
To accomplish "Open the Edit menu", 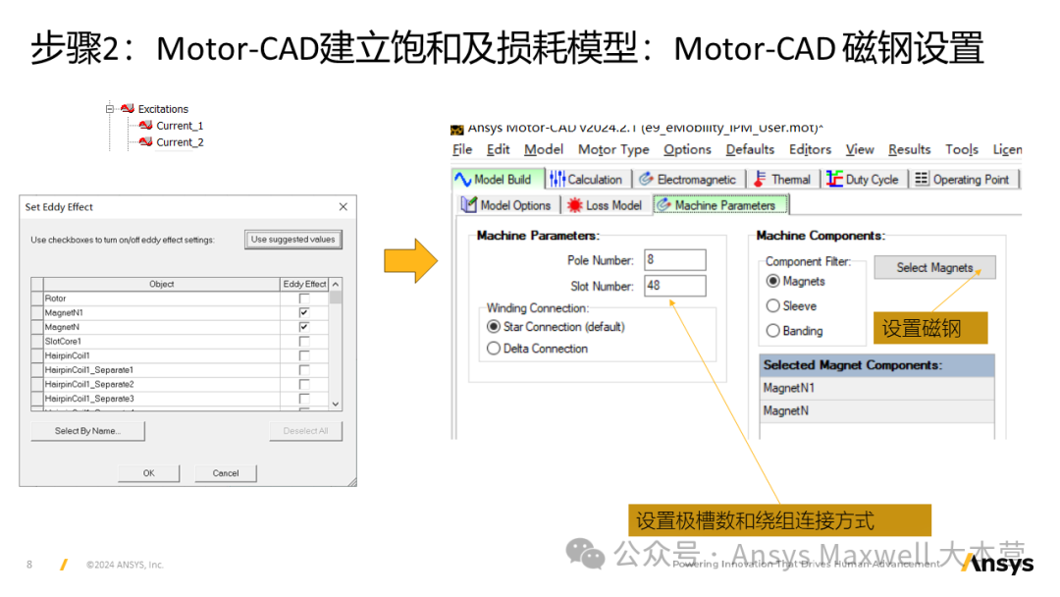I will pos(499,149).
